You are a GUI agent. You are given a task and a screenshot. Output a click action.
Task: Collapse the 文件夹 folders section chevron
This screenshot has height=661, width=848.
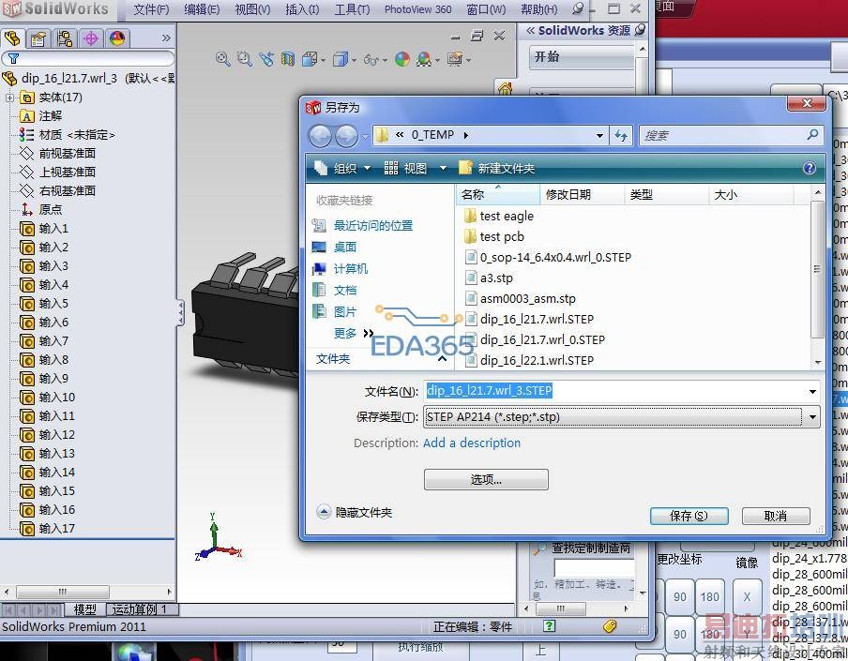[x=442, y=359]
